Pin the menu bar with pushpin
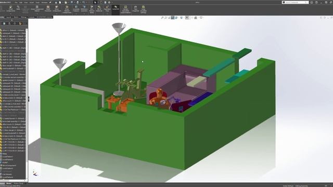The width and height of the screenshot is (333, 187). click(x=50, y=2)
